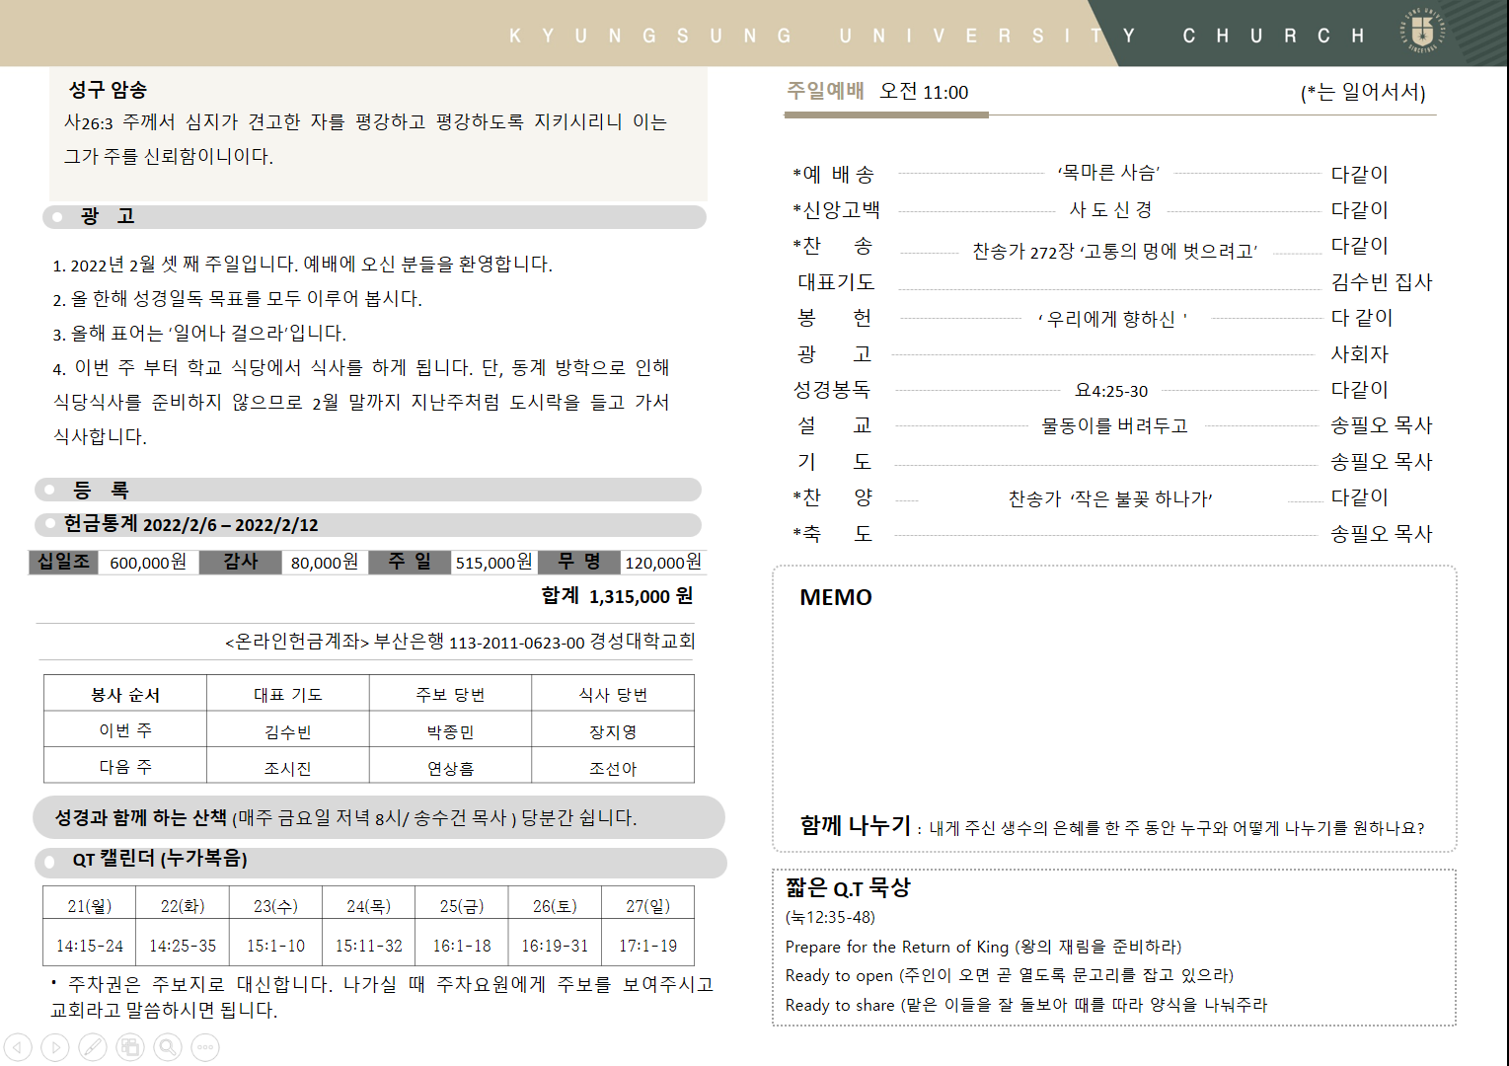Click the 'MEMO' heading

836,597
